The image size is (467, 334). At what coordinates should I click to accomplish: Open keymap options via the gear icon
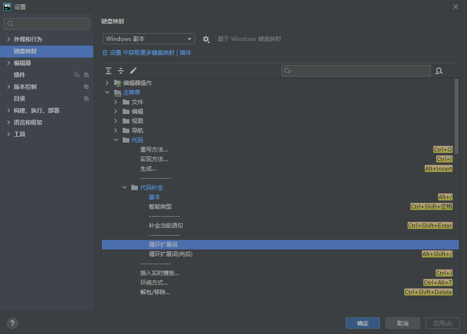[x=206, y=39]
